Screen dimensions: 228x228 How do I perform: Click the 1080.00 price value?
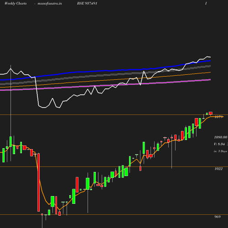[x=221, y=137]
